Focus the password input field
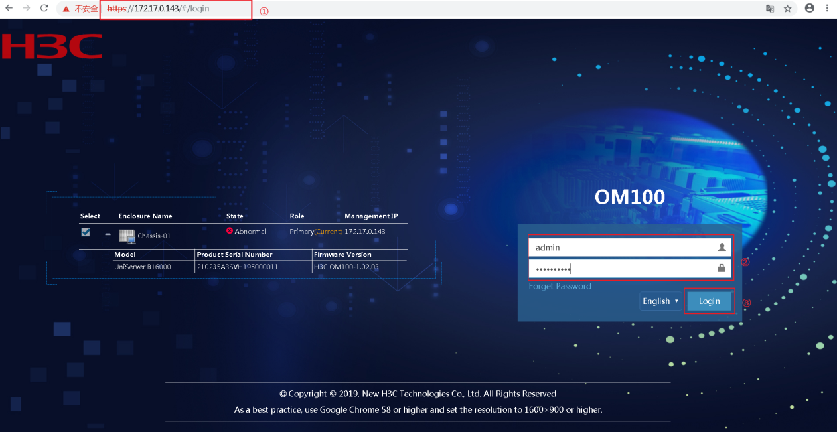Screen dimensions: 837x432 pyautogui.click(x=629, y=268)
